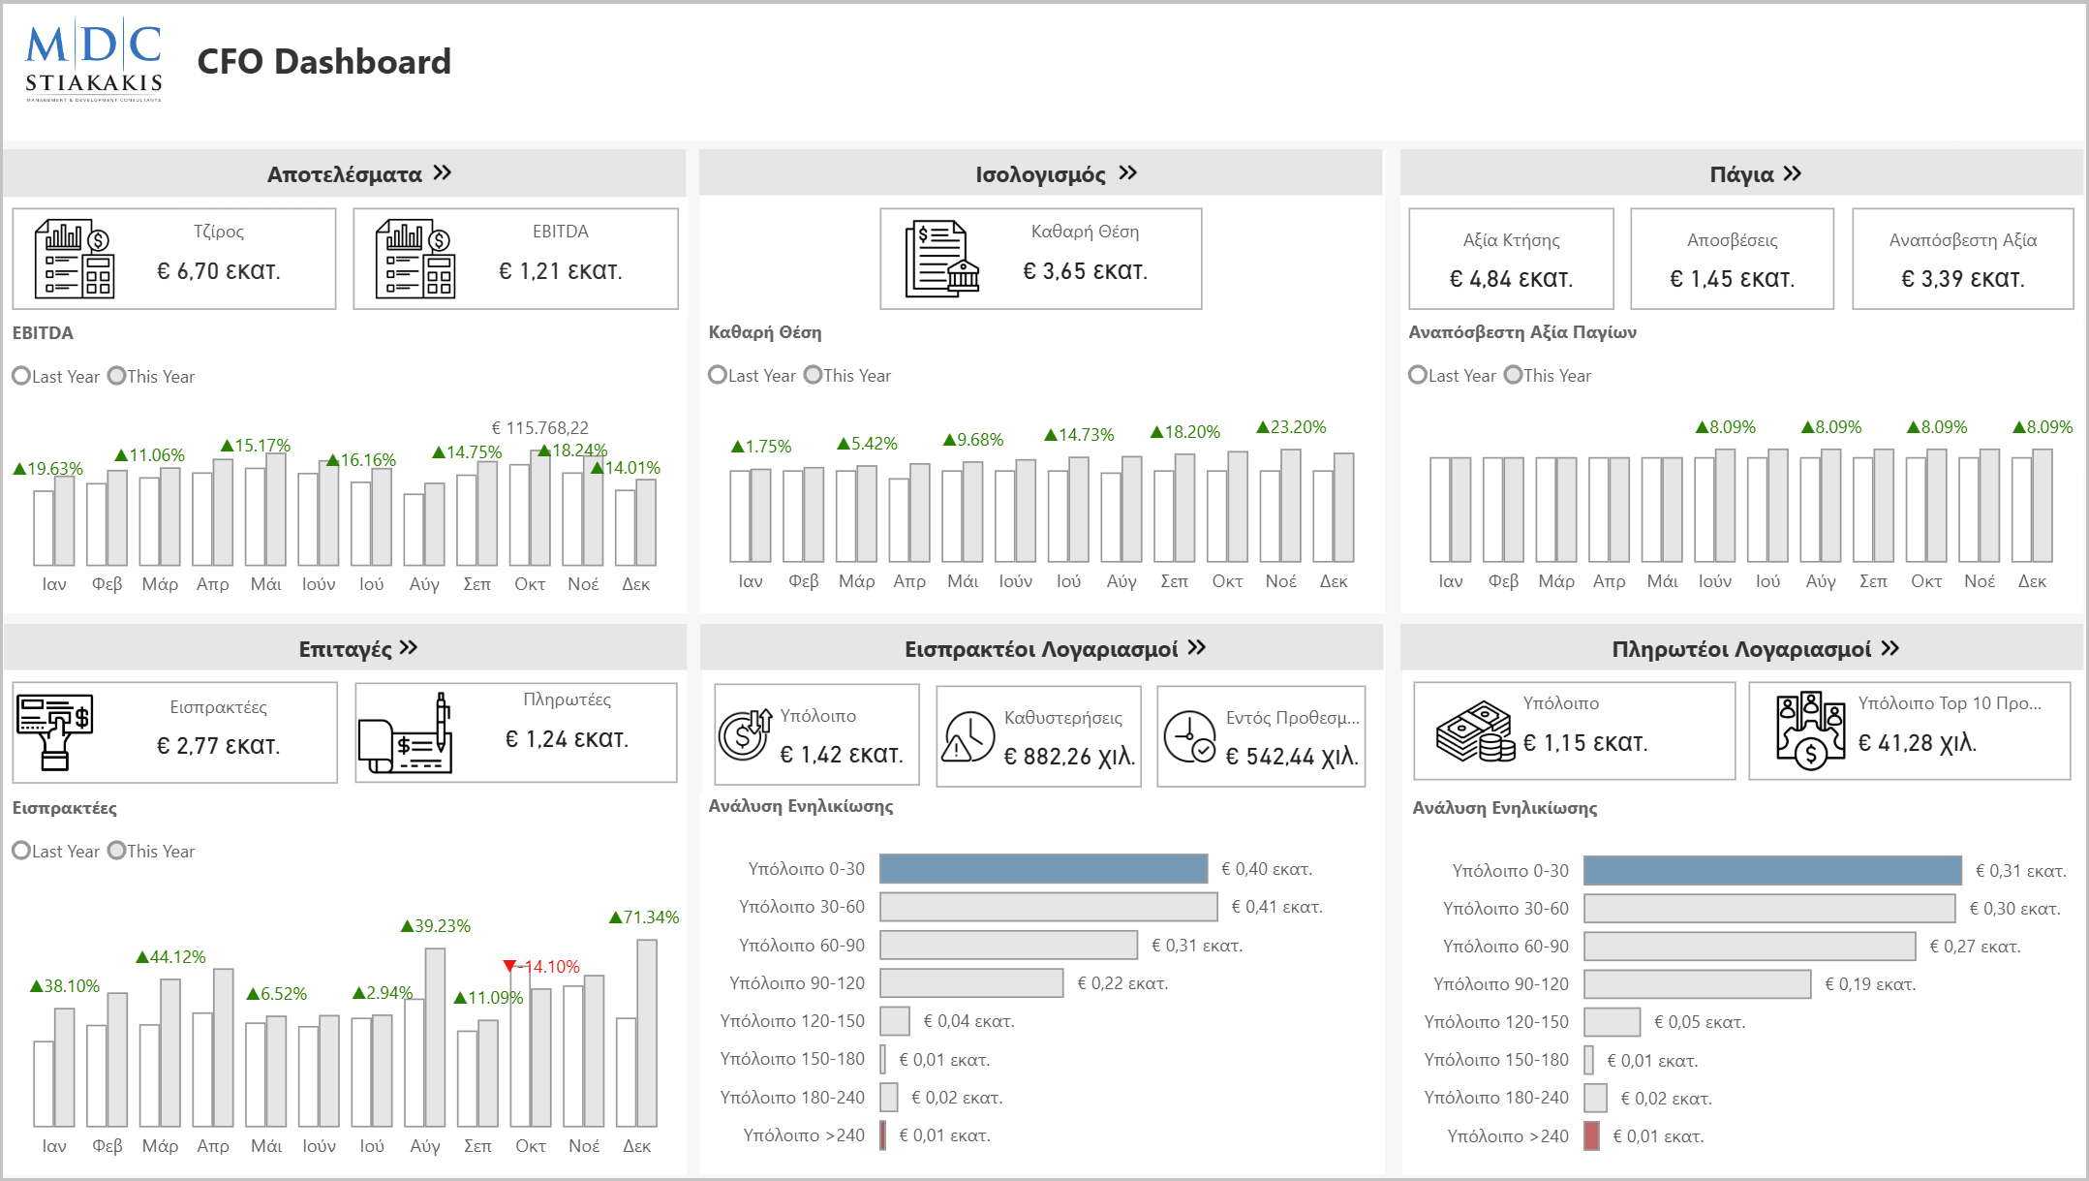Click the Αξία Κτήσης € 4,84 εκατ. card
Viewport: 2089px width, 1181px height.
[x=1511, y=259]
